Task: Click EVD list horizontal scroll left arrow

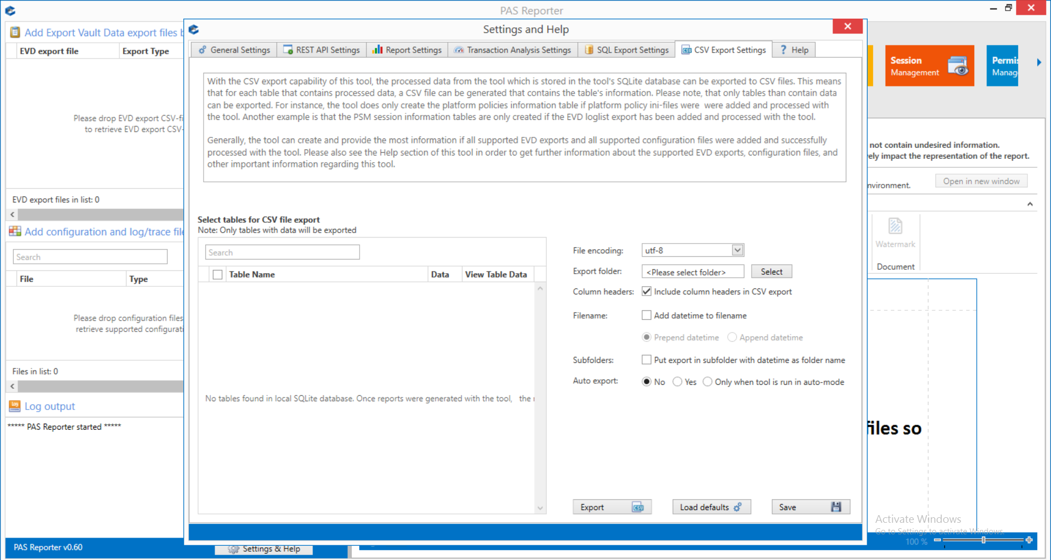Action: [x=12, y=215]
